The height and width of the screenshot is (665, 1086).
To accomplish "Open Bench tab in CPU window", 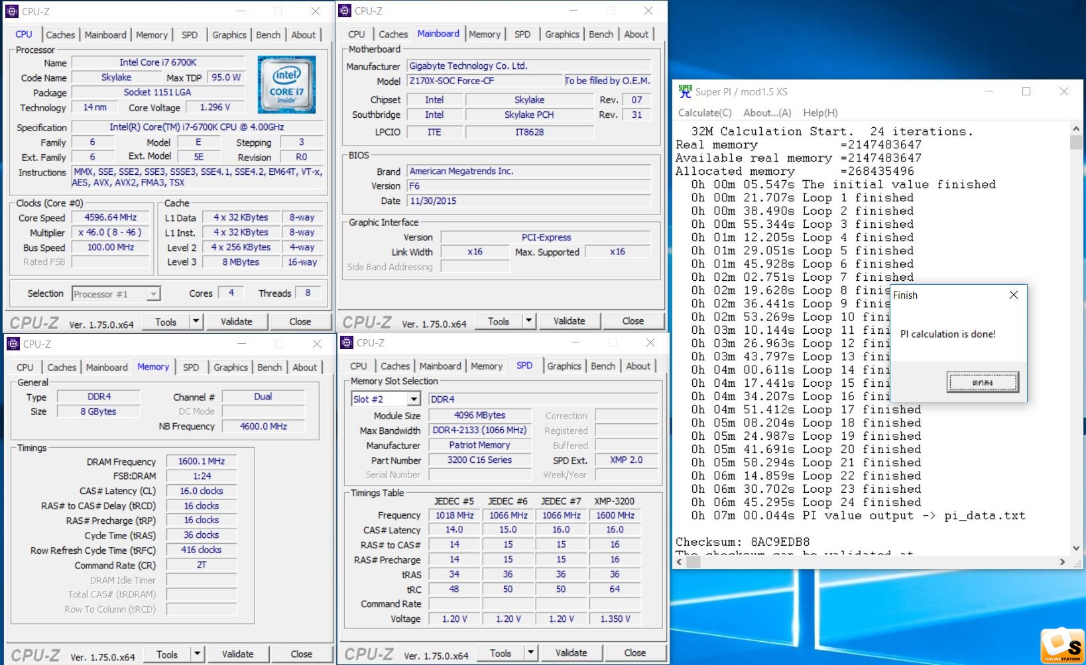I will point(269,34).
